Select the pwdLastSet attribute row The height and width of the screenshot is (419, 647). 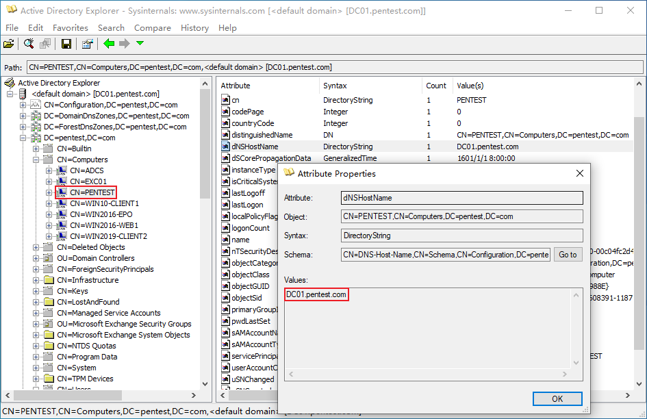coord(249,321)
